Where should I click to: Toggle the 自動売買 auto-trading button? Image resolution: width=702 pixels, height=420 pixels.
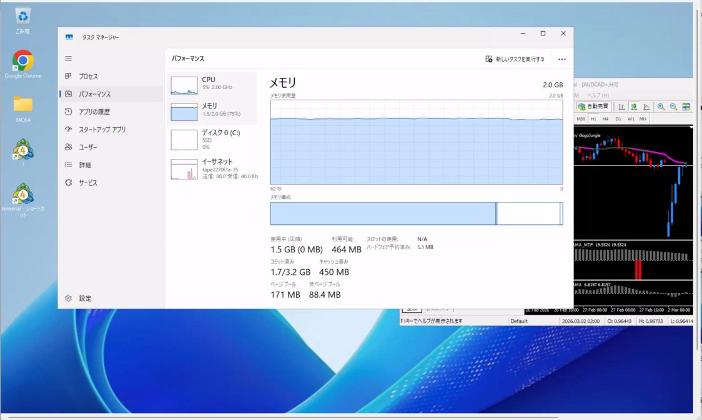(x=593, y=107)
